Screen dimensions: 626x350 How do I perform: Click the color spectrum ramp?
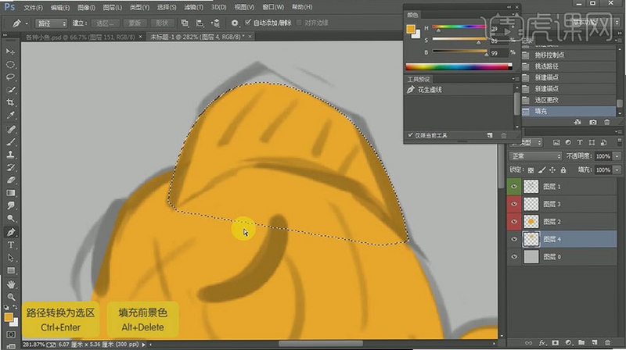pyautogui.click(x=459, y=66)
